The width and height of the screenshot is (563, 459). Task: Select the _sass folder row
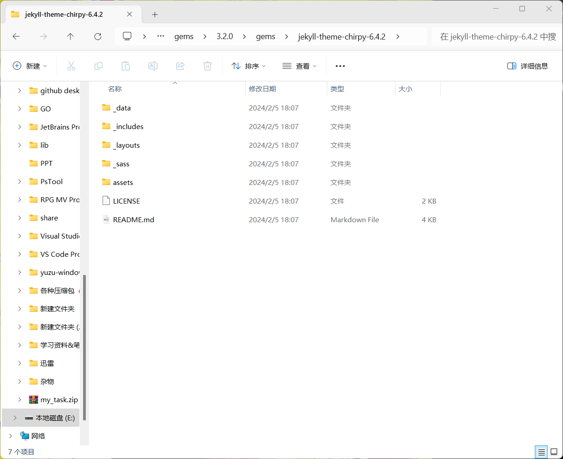(x=270, y=164)
